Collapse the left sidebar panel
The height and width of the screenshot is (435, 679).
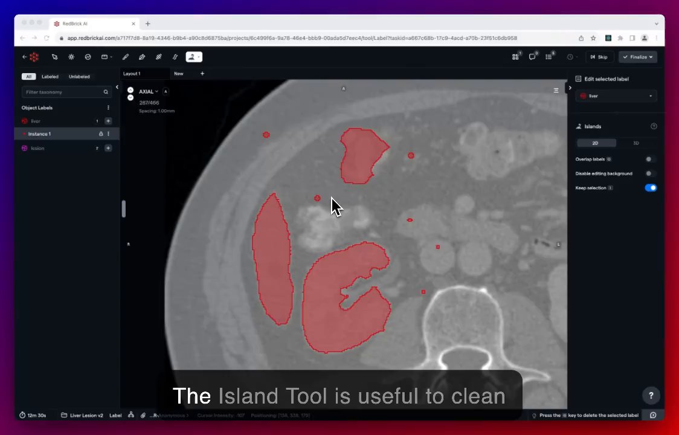pyautogui.click(x=117, y=87)
